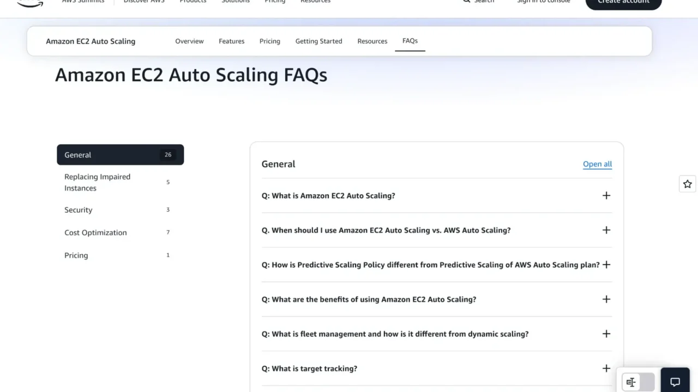Click the favorites star icon
Screen dimensions: 698x392
[687, 184]
